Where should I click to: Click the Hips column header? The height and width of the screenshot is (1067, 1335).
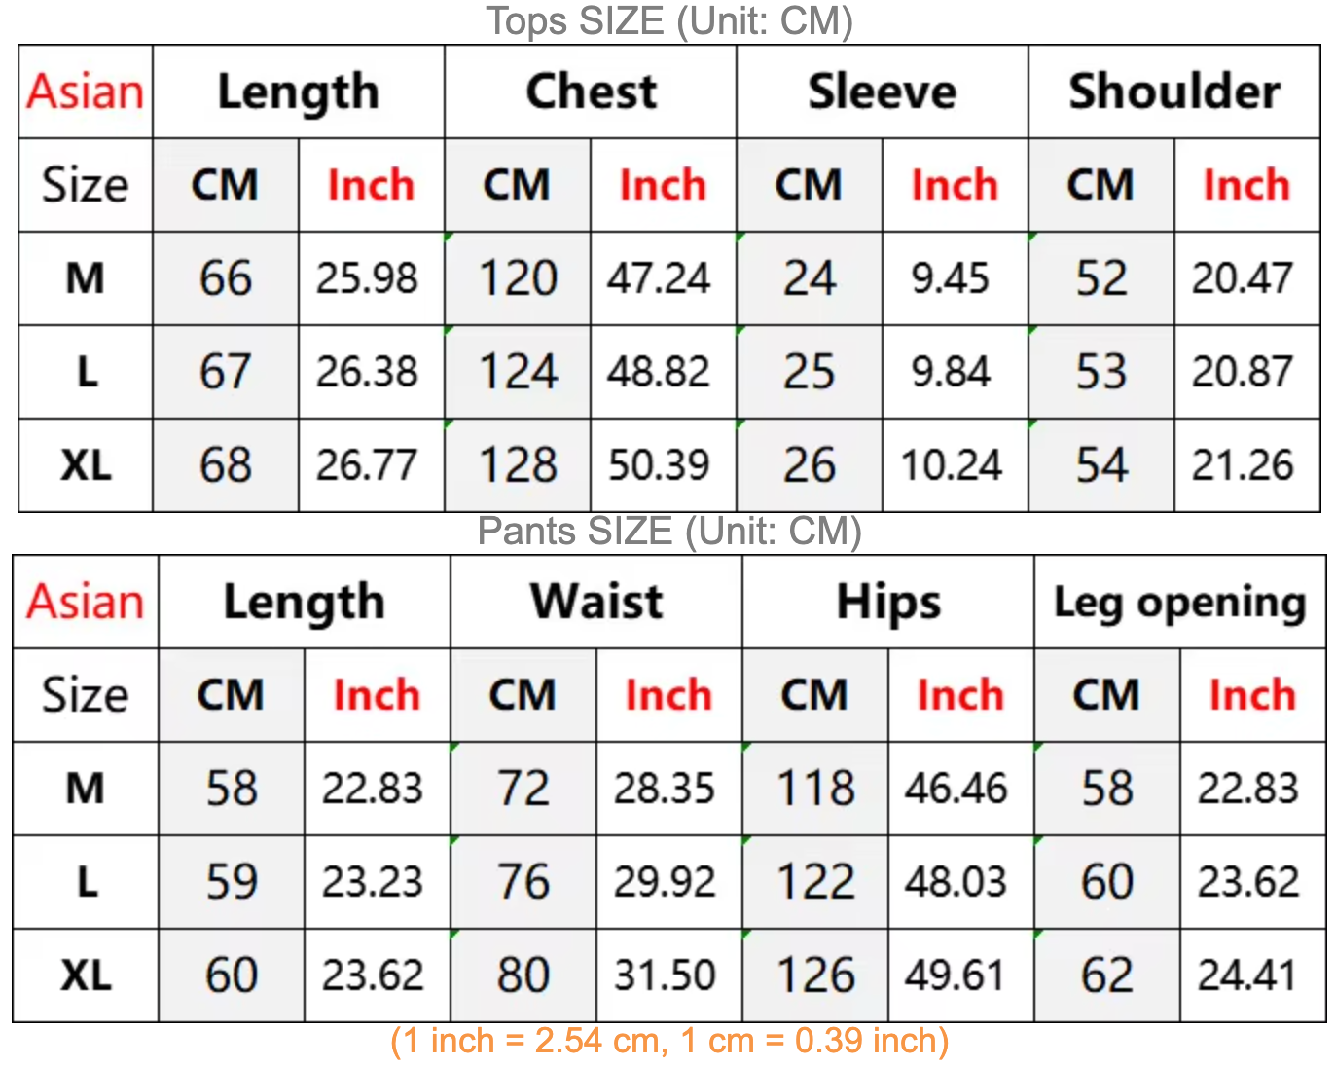(888, 602)
